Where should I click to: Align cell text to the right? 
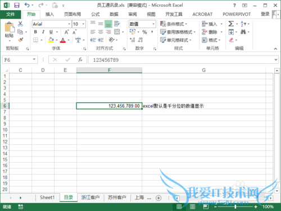(108, 32)
